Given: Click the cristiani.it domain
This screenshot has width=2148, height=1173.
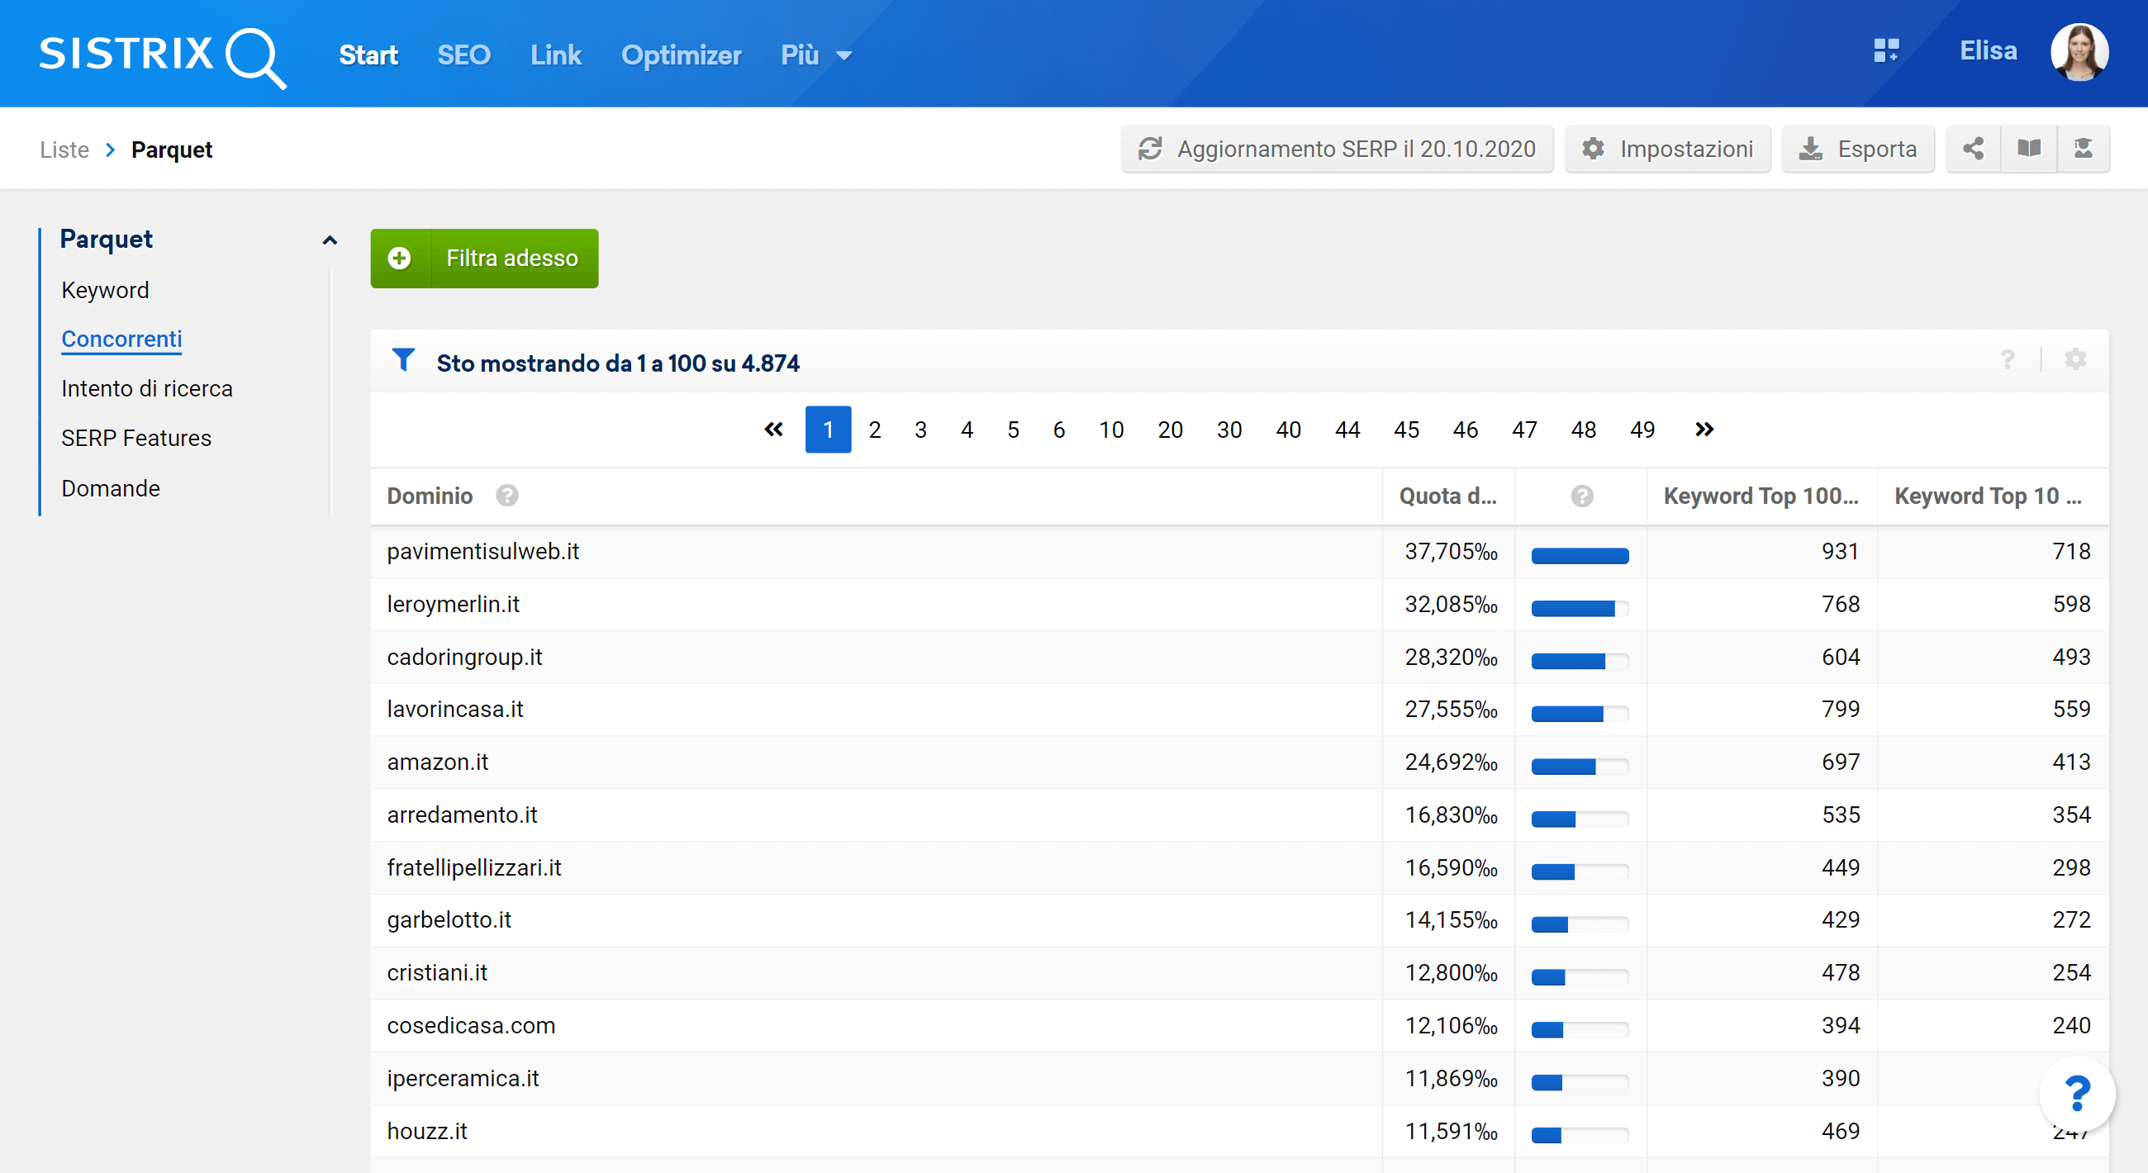Looking at the screenshot, I should [437, 972].
